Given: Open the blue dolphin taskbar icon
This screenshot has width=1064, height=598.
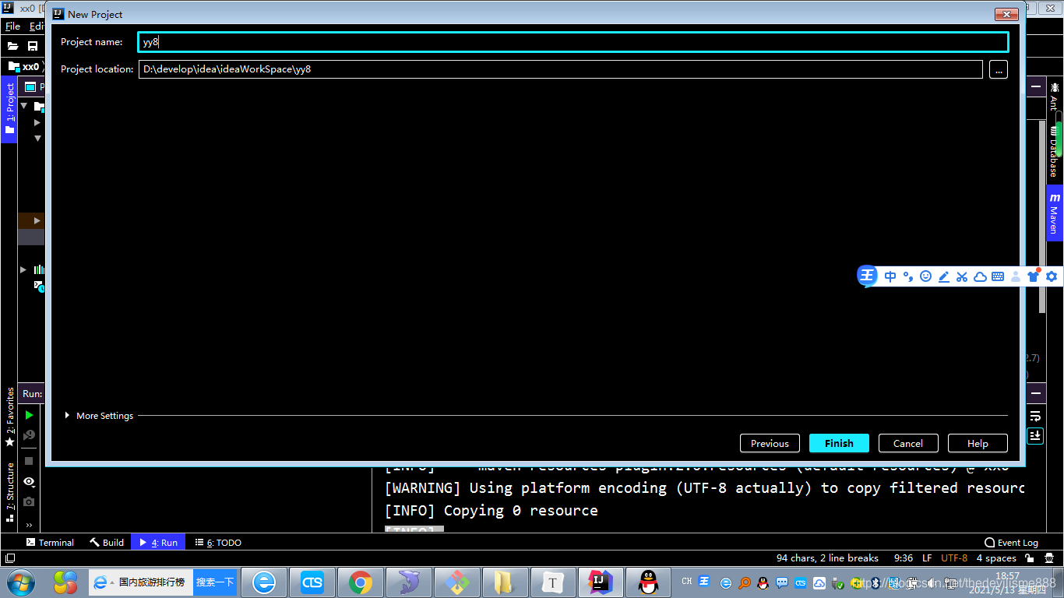Looking at the screenshot, I should pos(408,582).
